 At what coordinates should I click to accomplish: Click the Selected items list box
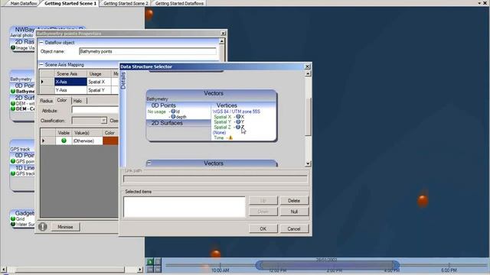coord(185,206)
